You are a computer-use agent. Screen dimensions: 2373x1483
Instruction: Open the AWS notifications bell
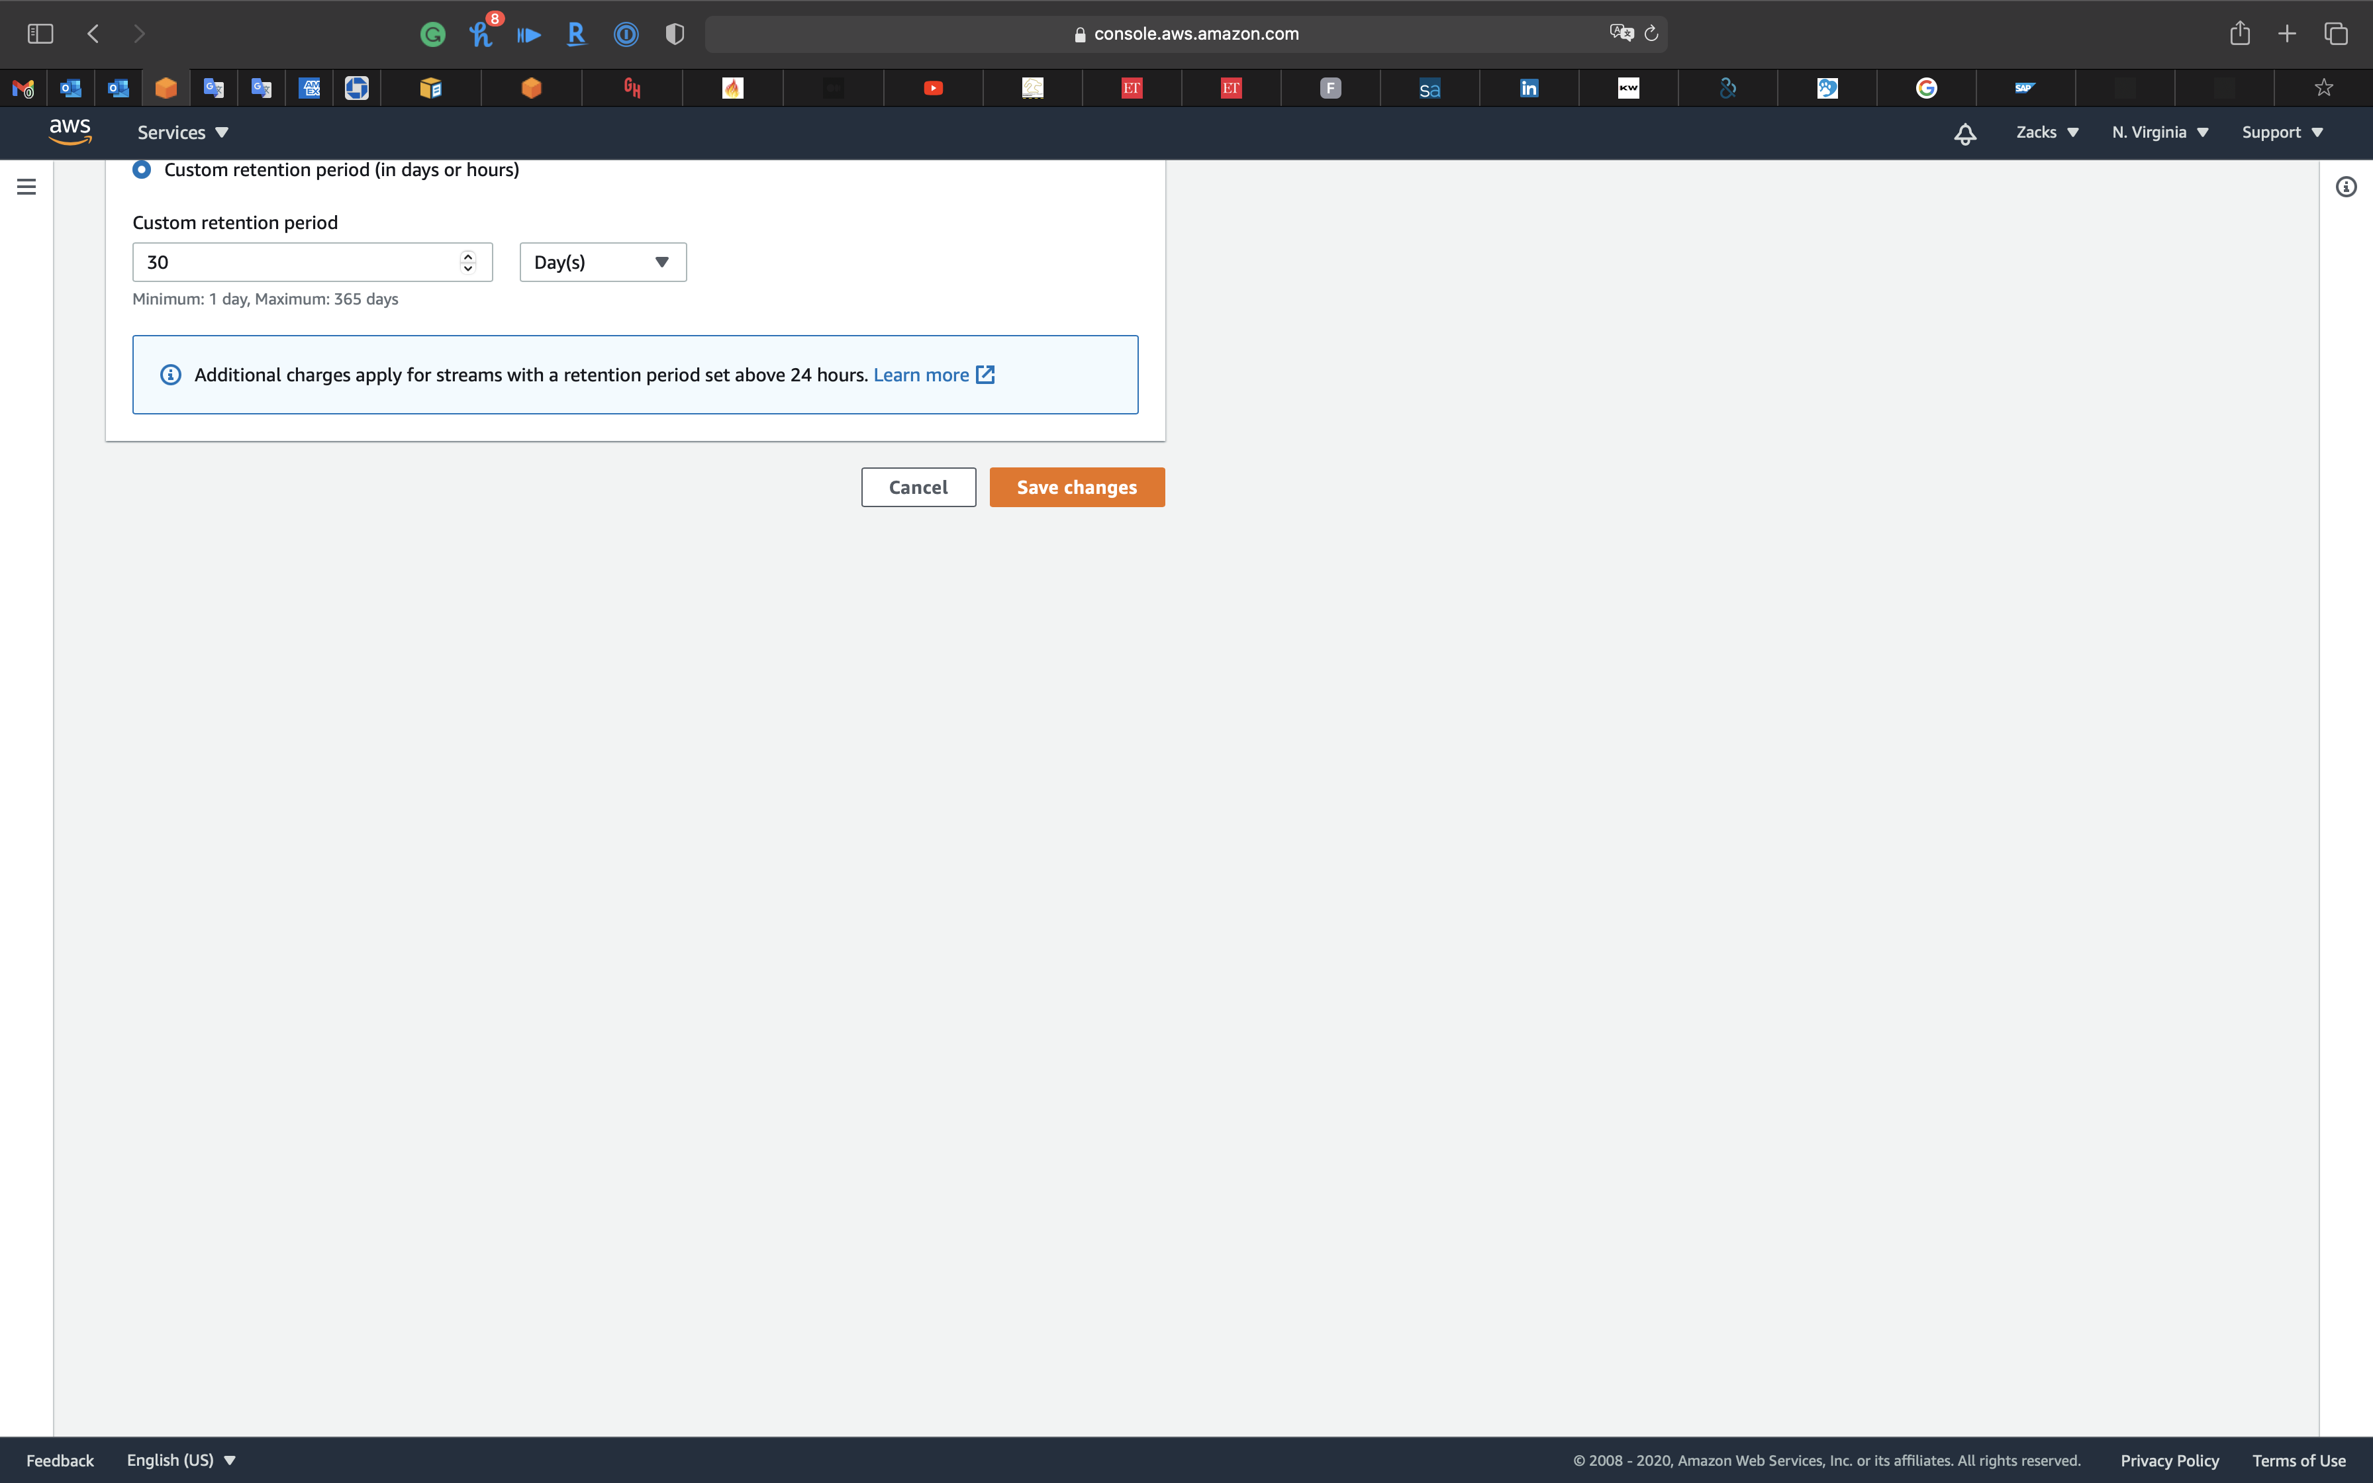point(1964,133)
